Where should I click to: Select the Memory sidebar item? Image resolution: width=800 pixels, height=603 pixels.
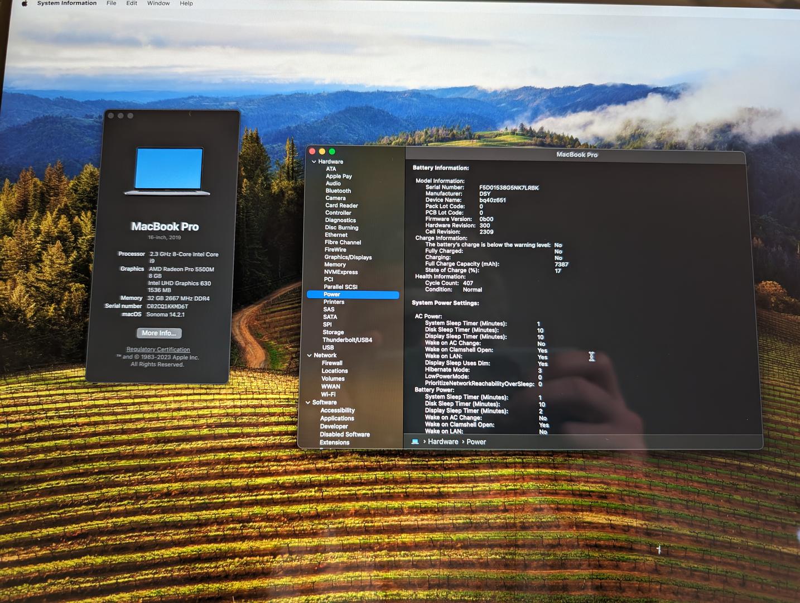pyautogui.click(x=335, y=265)
